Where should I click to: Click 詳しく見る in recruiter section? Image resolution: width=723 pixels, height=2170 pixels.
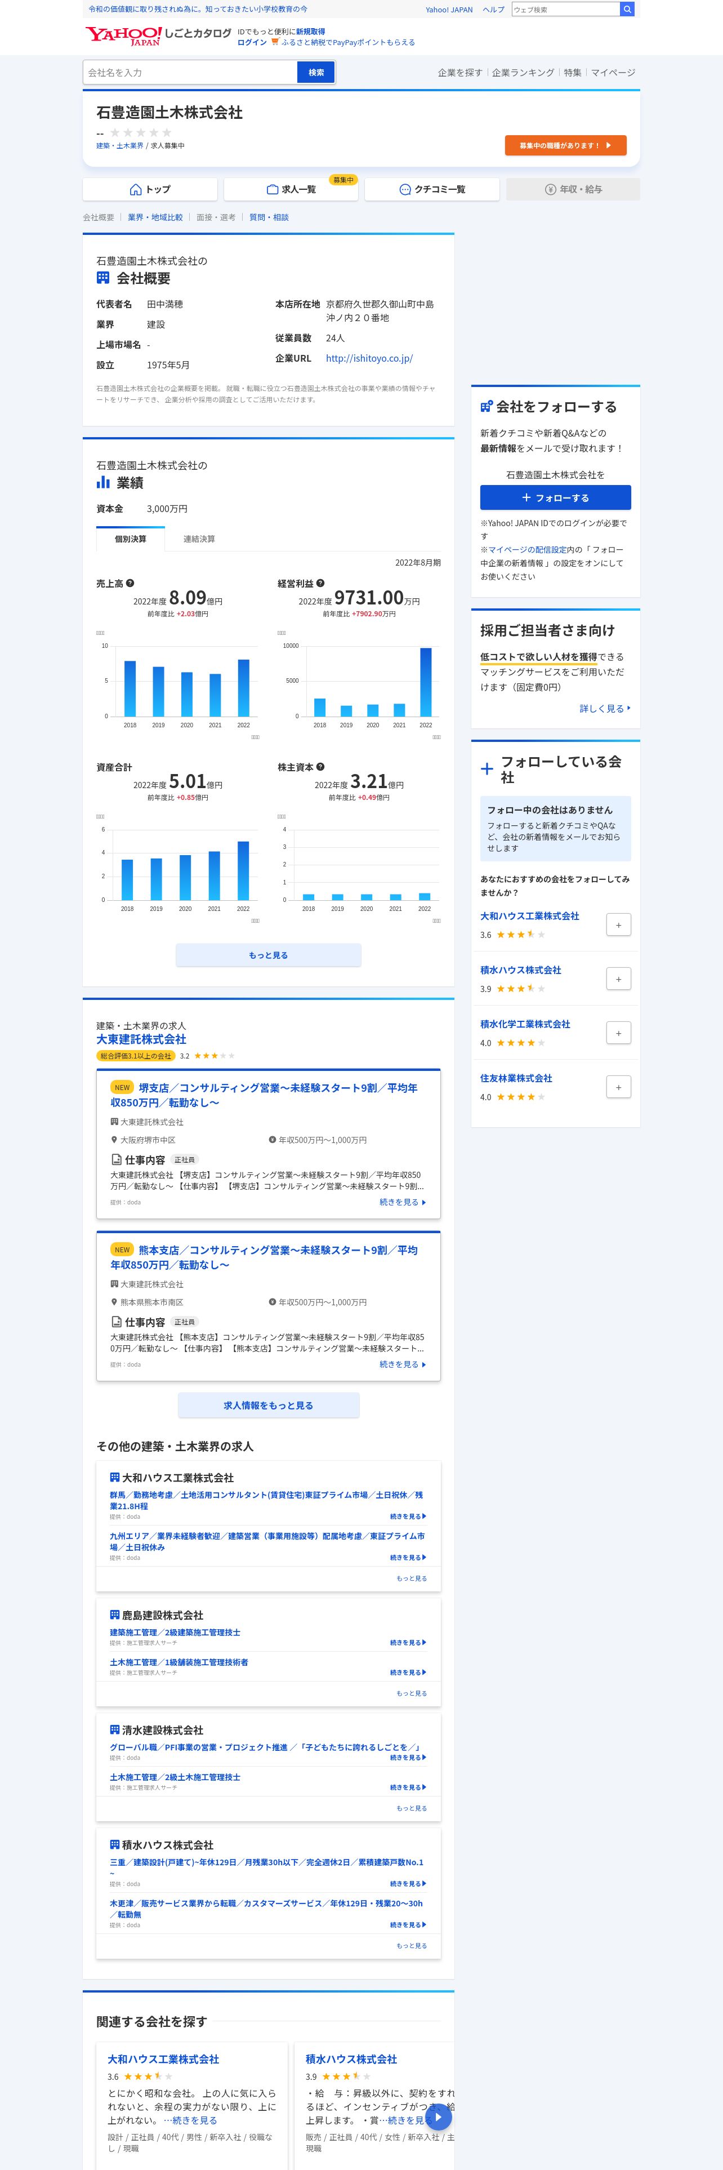(605, 709)
